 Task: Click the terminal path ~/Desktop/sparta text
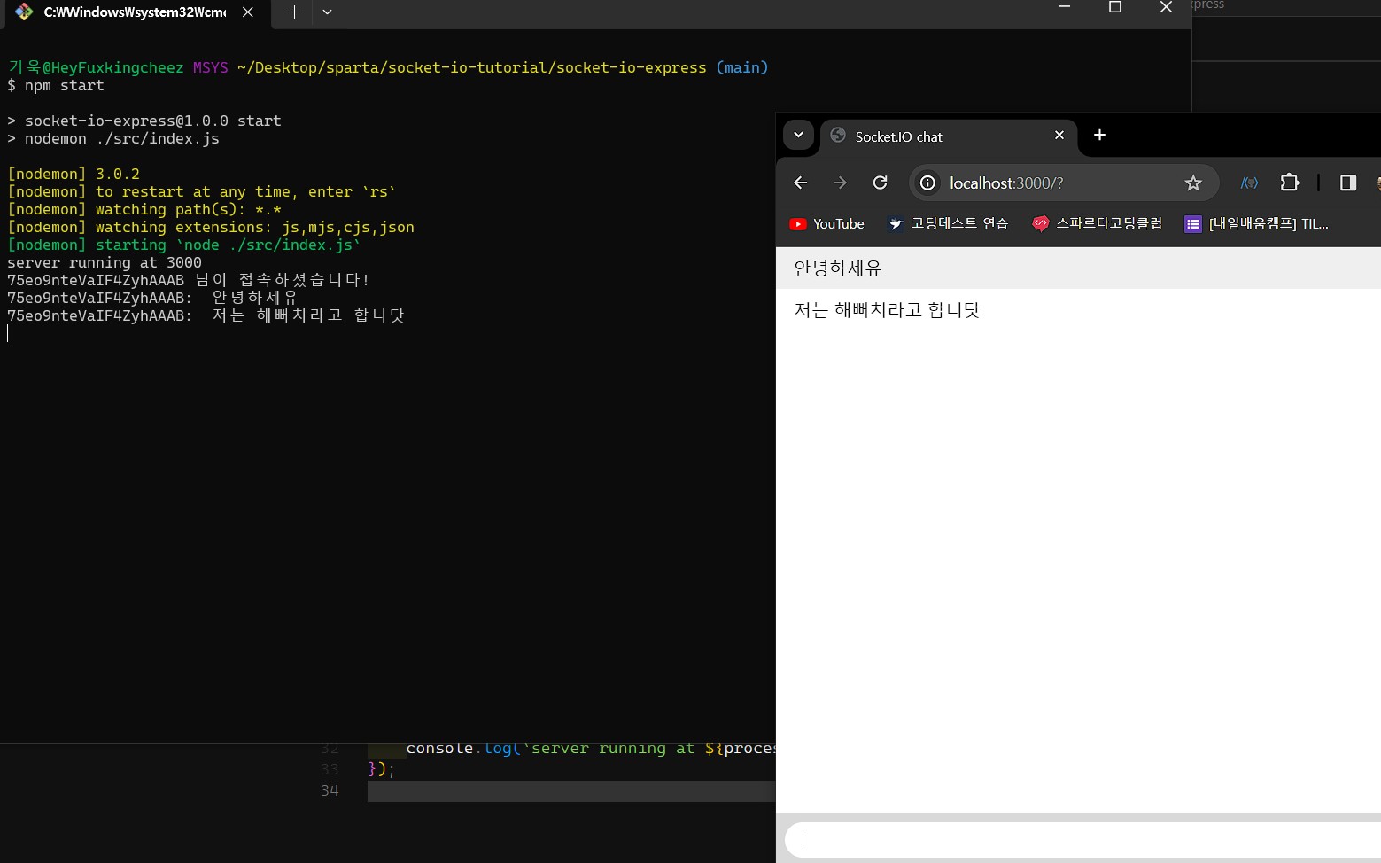point(472,68)
